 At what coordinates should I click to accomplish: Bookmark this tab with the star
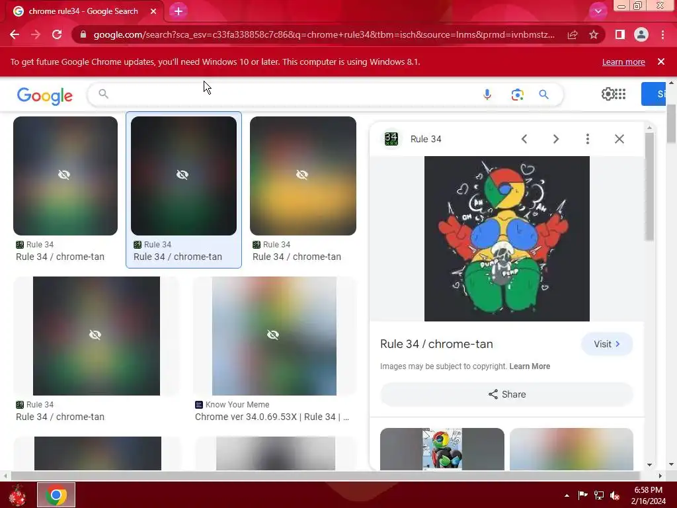(594, 34)
